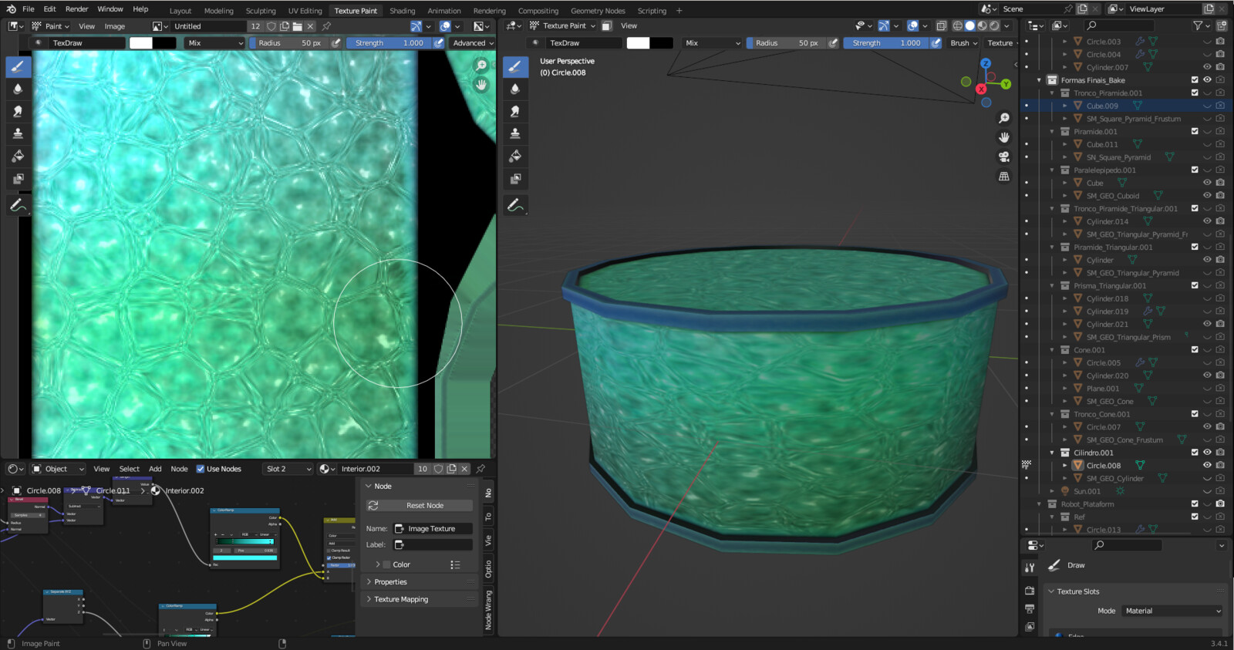Open the Image menu in the image editor
Screen dimensions: 1234x650
click(115, 26)
